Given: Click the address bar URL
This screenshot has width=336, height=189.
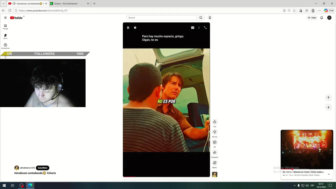Looking at the screenshot, I should coord(43,10).
